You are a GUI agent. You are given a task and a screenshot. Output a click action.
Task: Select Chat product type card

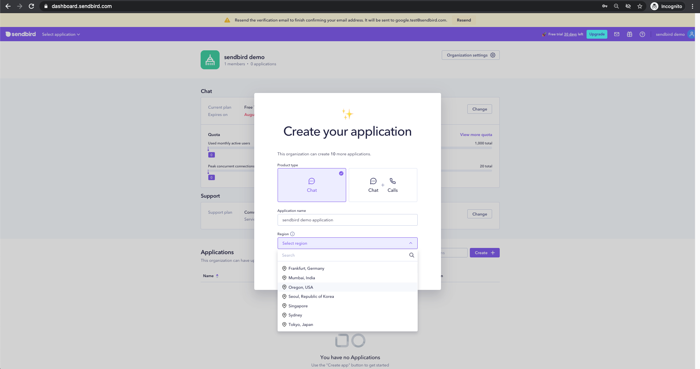(312, 185)
